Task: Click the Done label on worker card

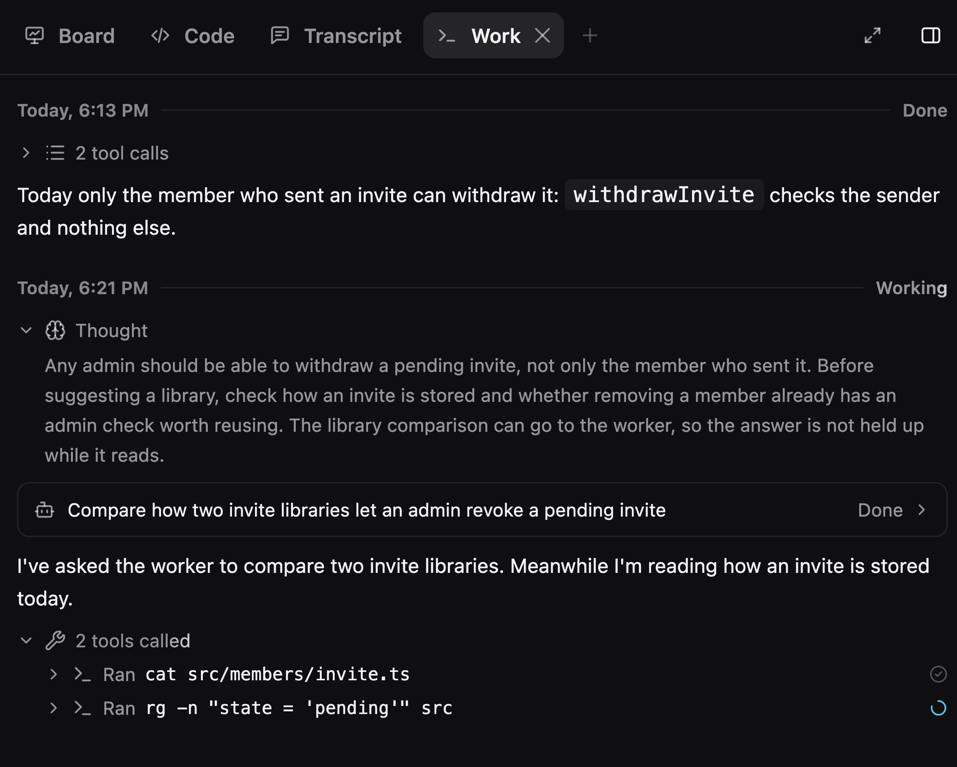Action: pyautogui.click(x=880, y=510)
